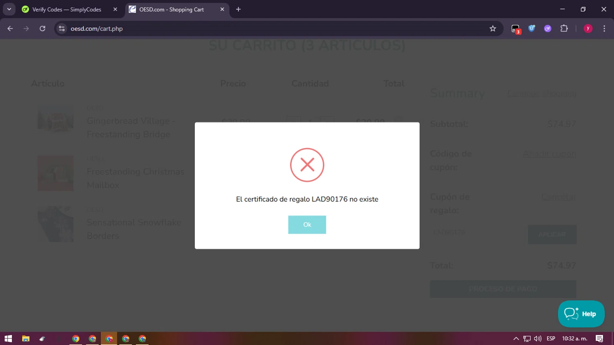Open the Gingerbread Village product thumbnail
614x345 pixels.
pos(56,119)
